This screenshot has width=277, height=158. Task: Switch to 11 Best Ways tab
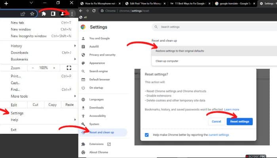click(190, 4)
